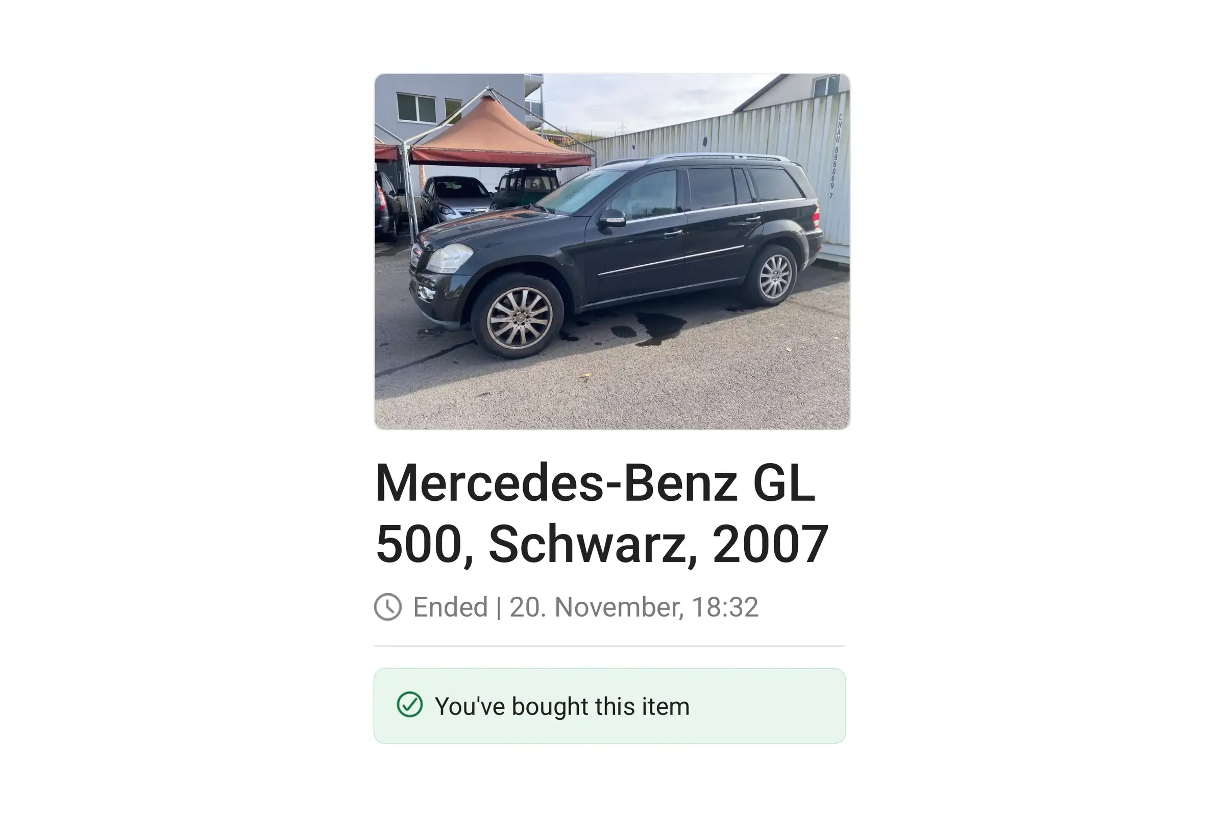
Task: Click the SUV's side mirror in photo
Action: tap(611, 218)
